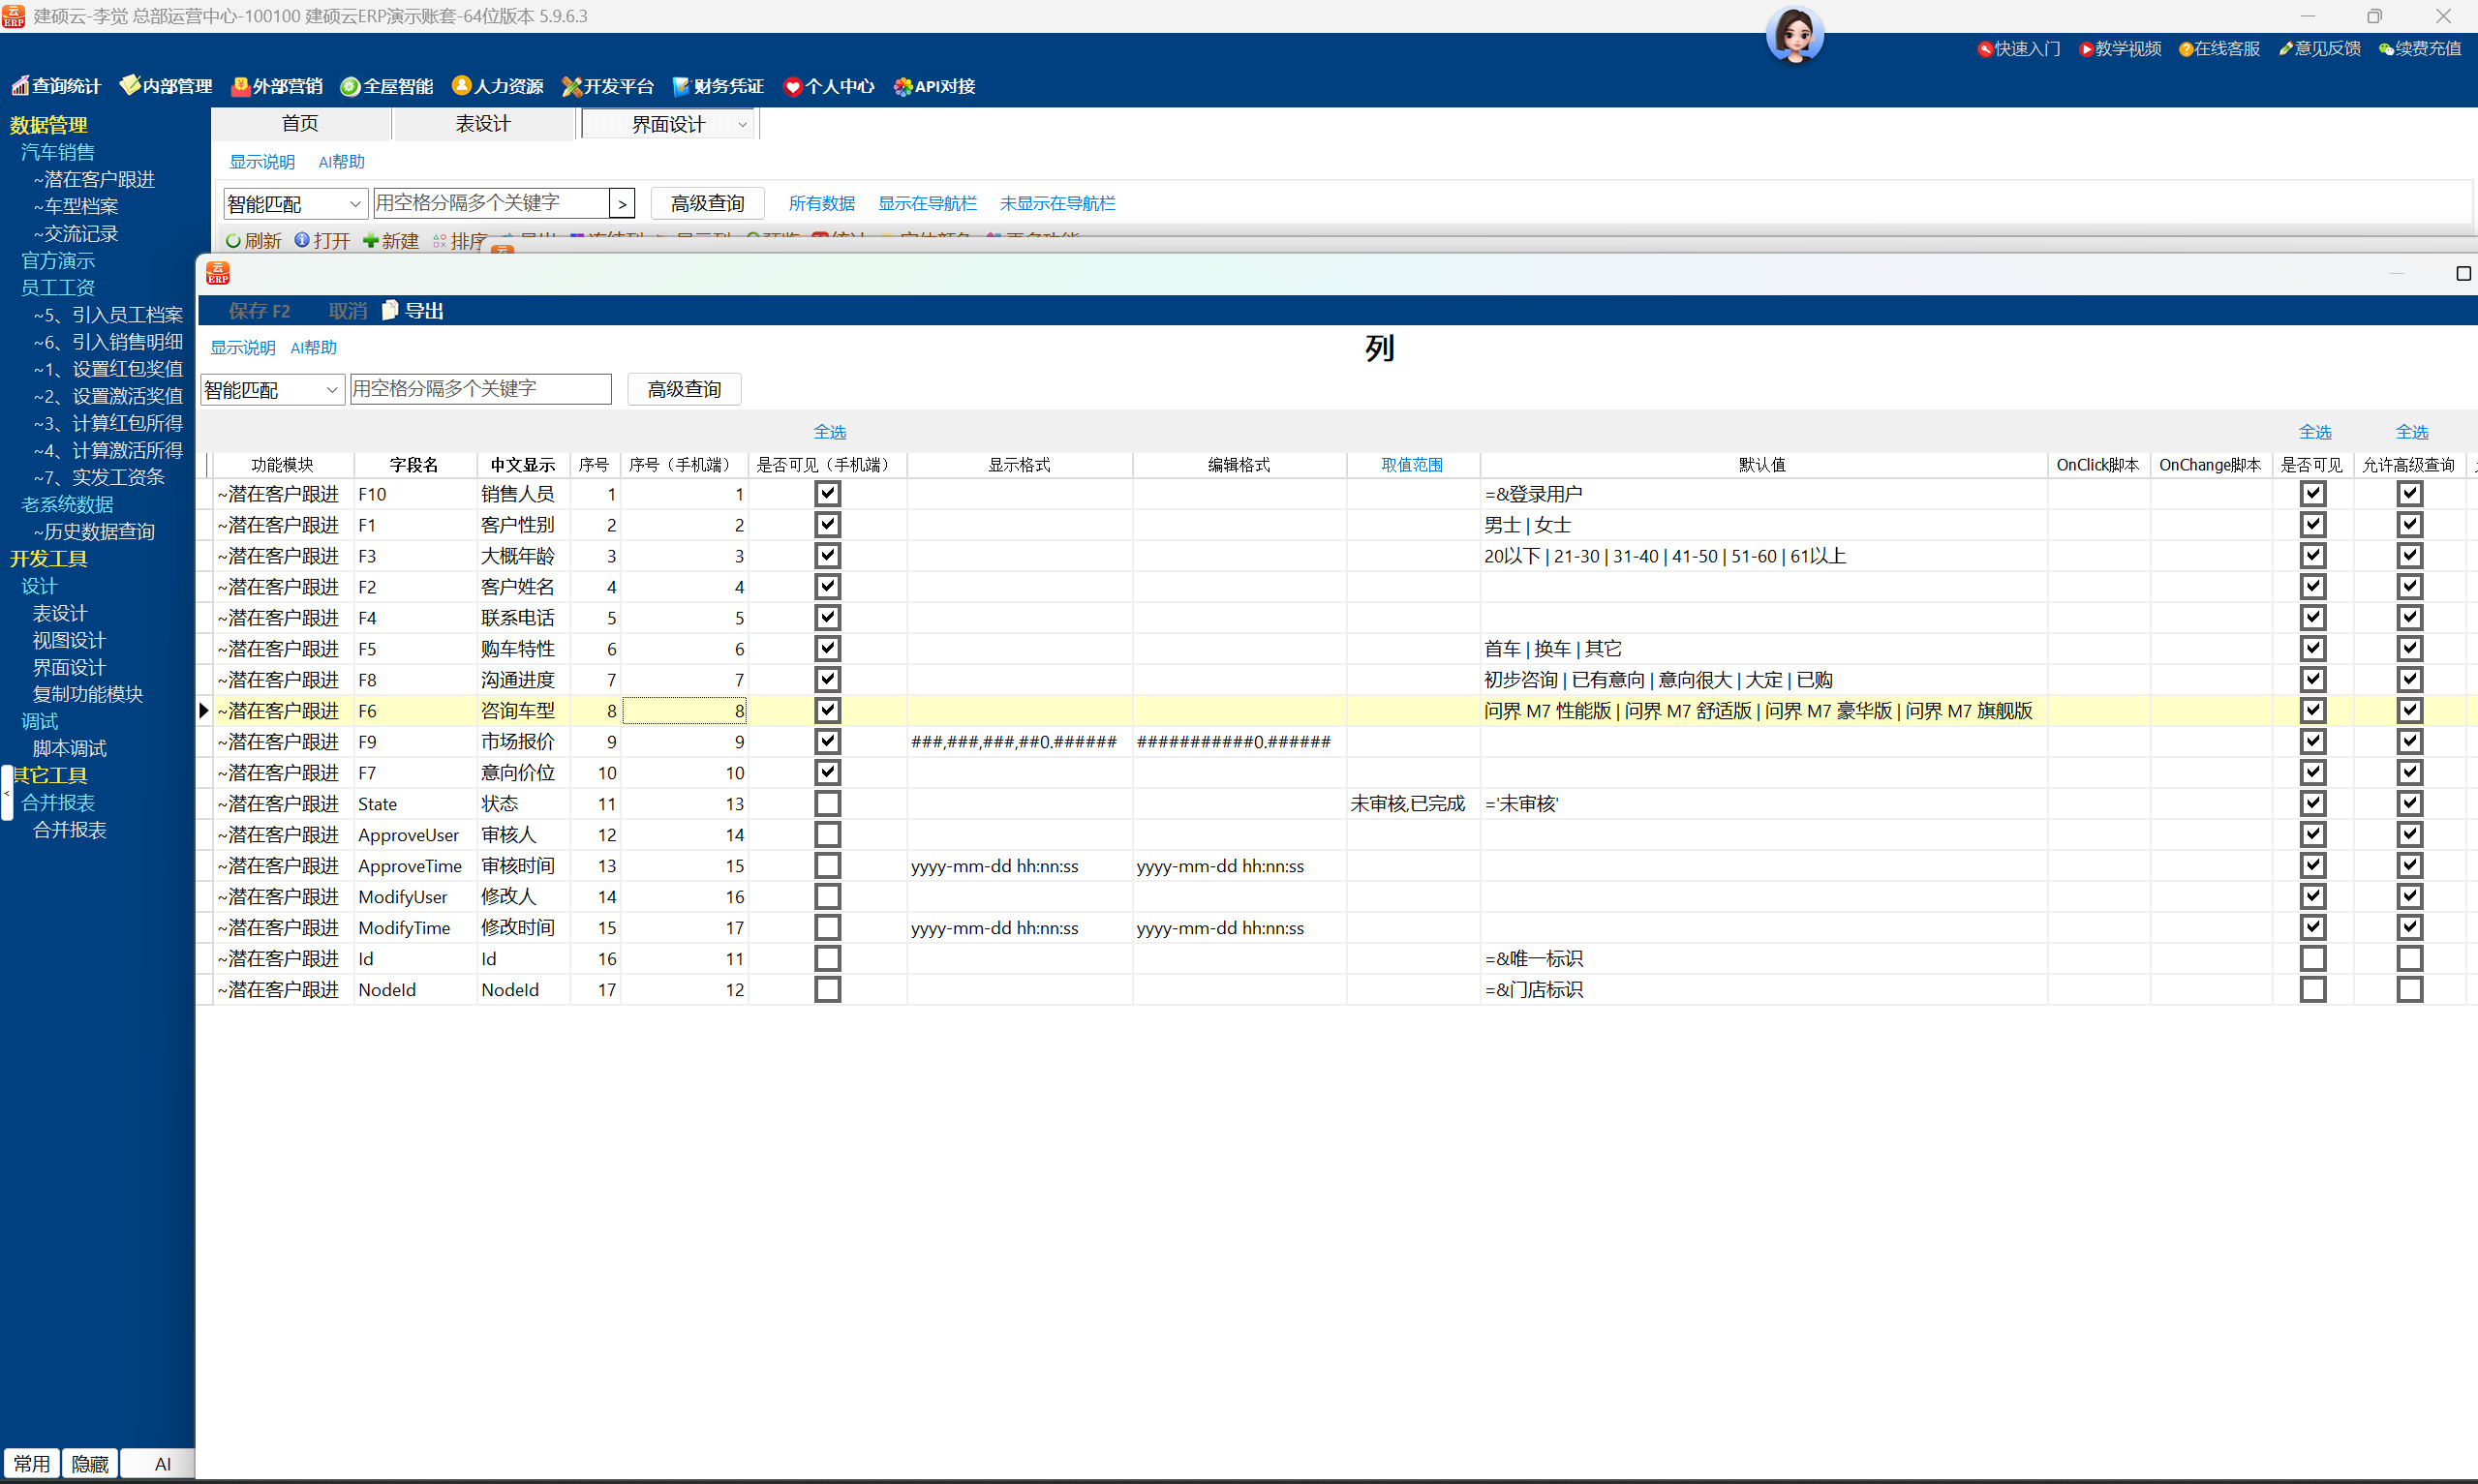Expand the 智能匹配 dropdown in 列 dialog
Viewport: 2478px width, 1484px height.
point(331,390)
